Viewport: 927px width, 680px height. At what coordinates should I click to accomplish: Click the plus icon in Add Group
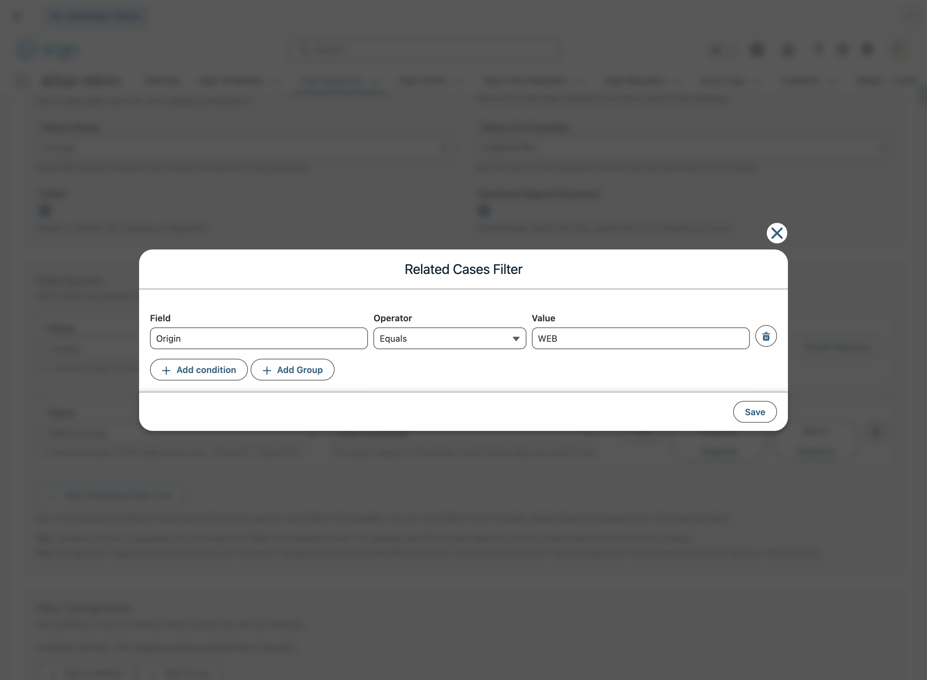coord(267,370)
